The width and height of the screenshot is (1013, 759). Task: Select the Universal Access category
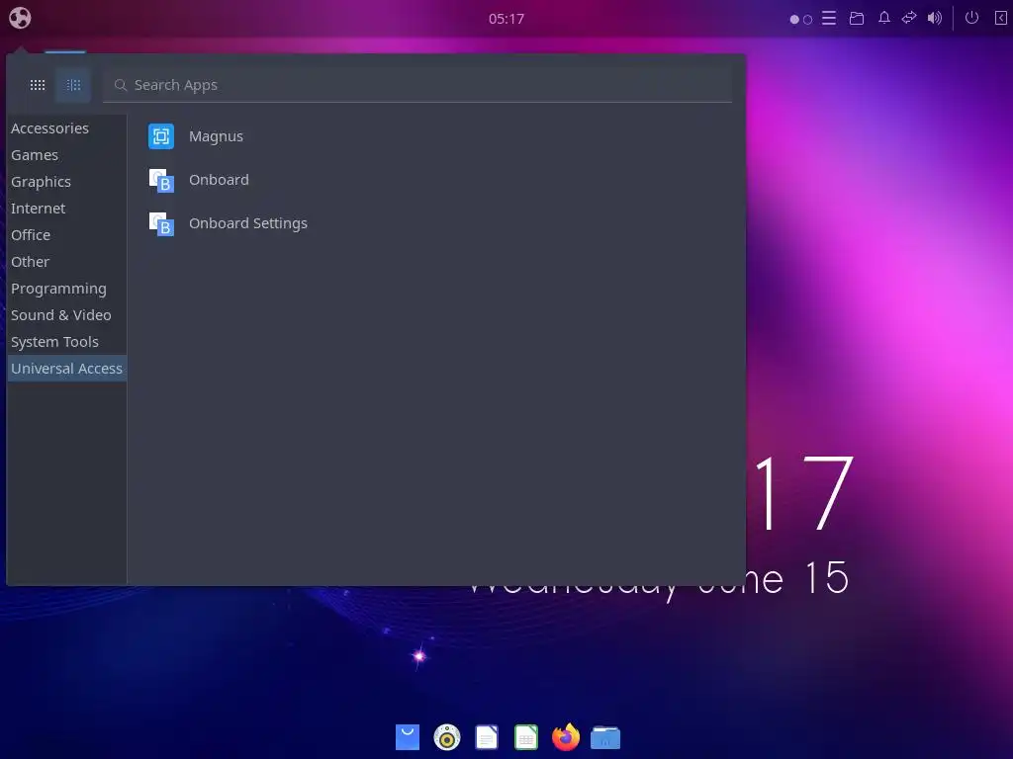[x=66, y=369]
